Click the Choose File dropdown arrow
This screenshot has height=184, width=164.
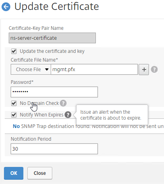[47, 70]
